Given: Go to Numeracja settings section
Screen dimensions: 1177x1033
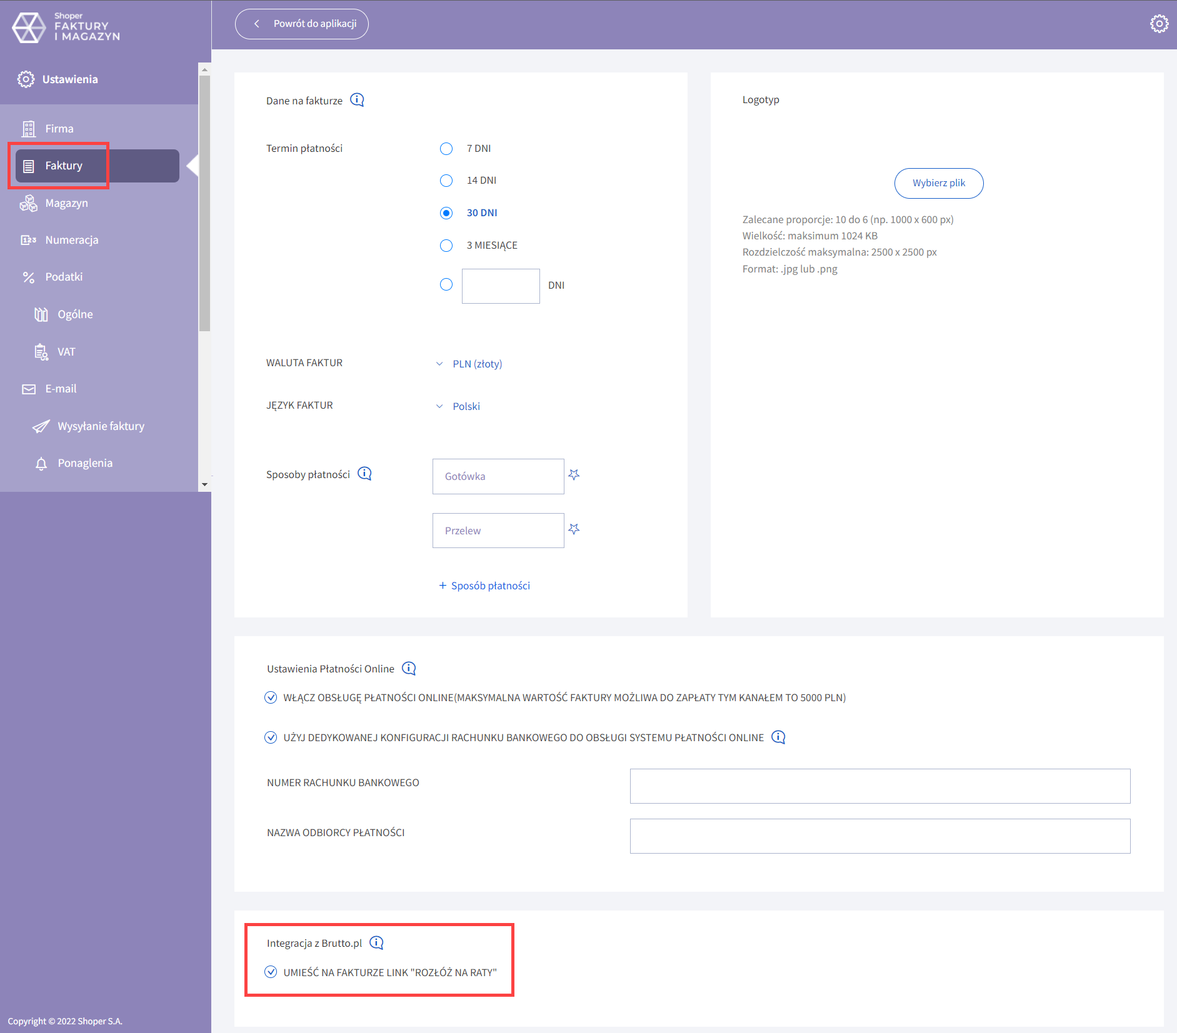Looking at the screenshot, I should coord(71,240).
